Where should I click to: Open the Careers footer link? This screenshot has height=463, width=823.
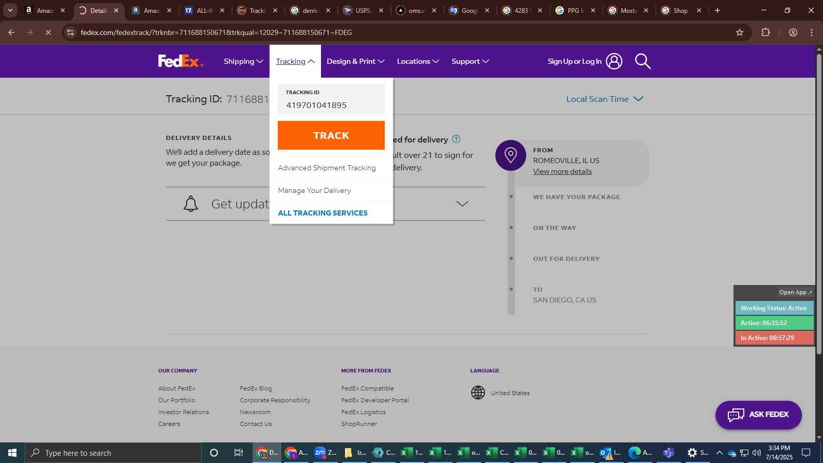(x=169, y=424)
